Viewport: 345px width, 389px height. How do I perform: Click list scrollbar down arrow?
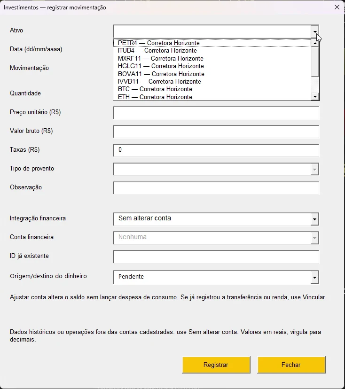[x=315, y=97]
